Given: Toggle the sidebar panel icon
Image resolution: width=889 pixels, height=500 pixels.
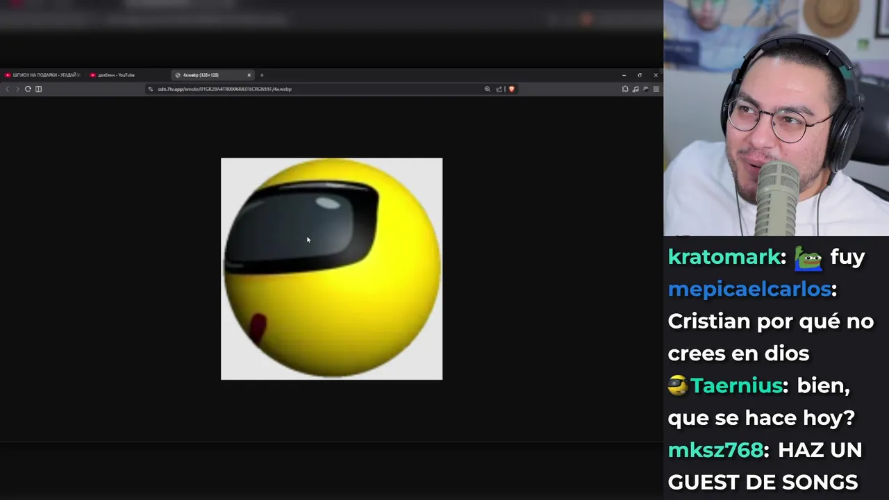Looking at the screenshot, I should click(38, 89).
